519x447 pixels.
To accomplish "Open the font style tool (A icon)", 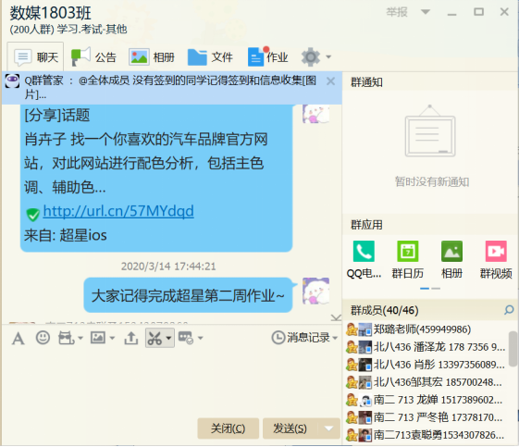I will [x=19, y=339].
